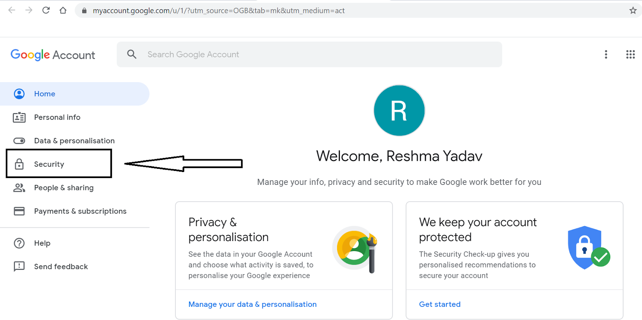Open Payments & subscriptions section
The height and width of the screenshot is (320, 642).
point(80,211)
